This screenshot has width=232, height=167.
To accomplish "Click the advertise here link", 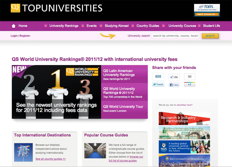I will coord(184,105).
